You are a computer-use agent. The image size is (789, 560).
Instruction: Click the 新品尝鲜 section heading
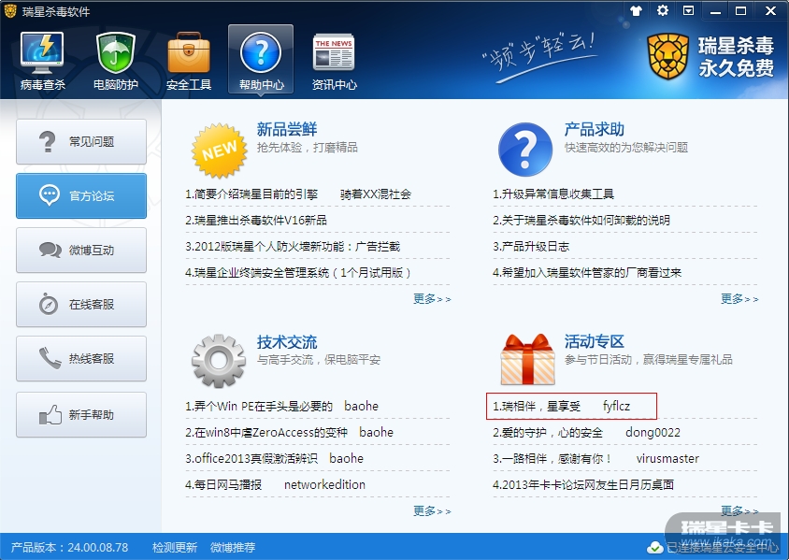tap(287, 129)
